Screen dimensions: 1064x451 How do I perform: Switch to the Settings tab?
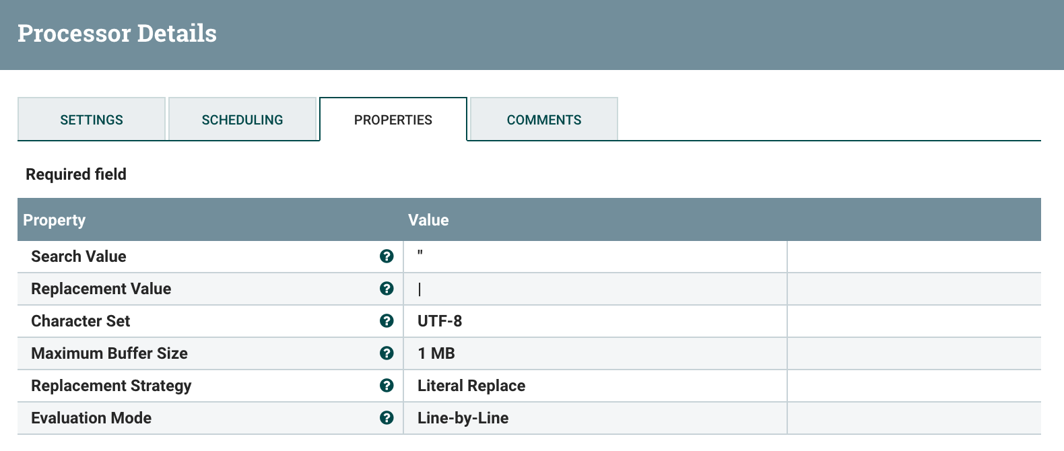pos(92,120)
